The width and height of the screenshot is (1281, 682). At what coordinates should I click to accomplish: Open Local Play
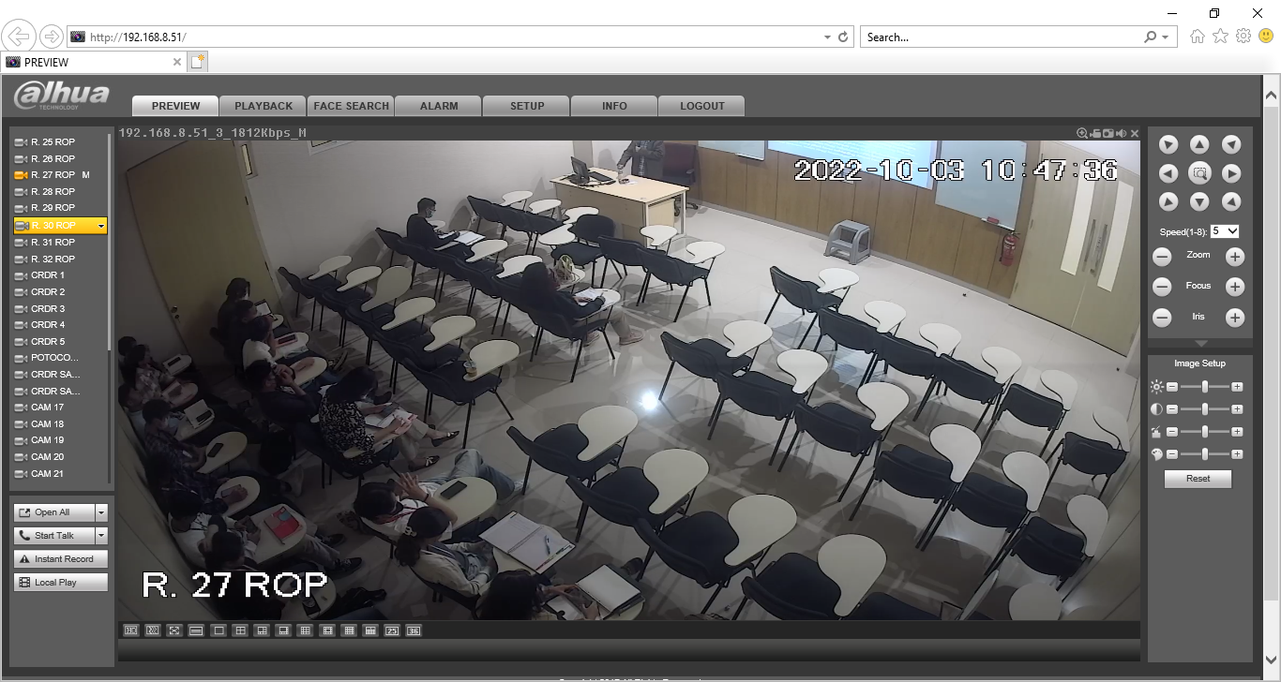coord(61,583)
